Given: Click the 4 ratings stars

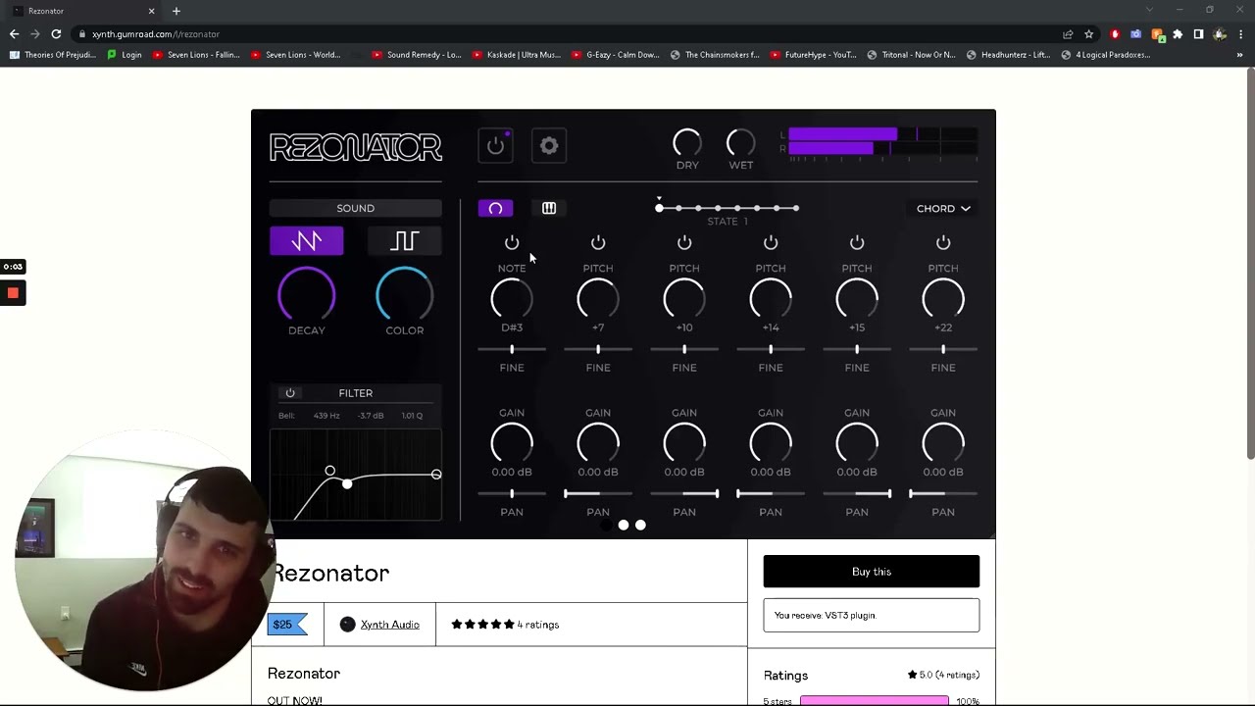Looking at the screenshot, I should [482, 625].
